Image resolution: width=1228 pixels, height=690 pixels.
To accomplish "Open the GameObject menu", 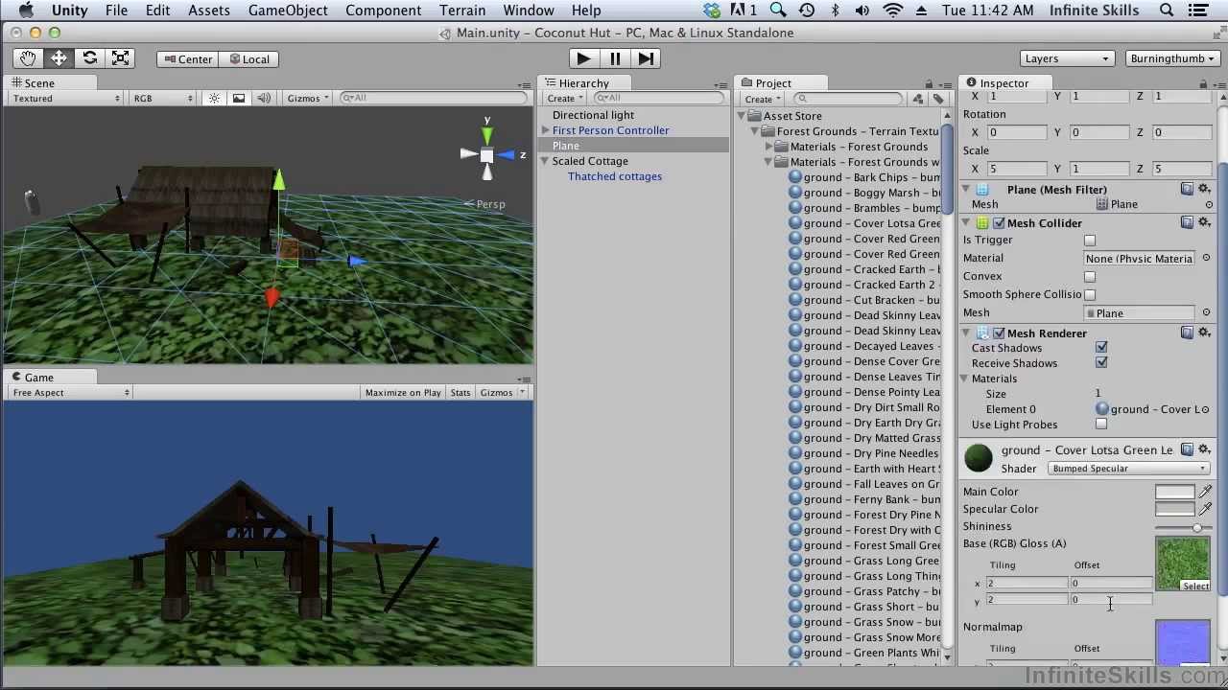I will [x=288, y=11].
